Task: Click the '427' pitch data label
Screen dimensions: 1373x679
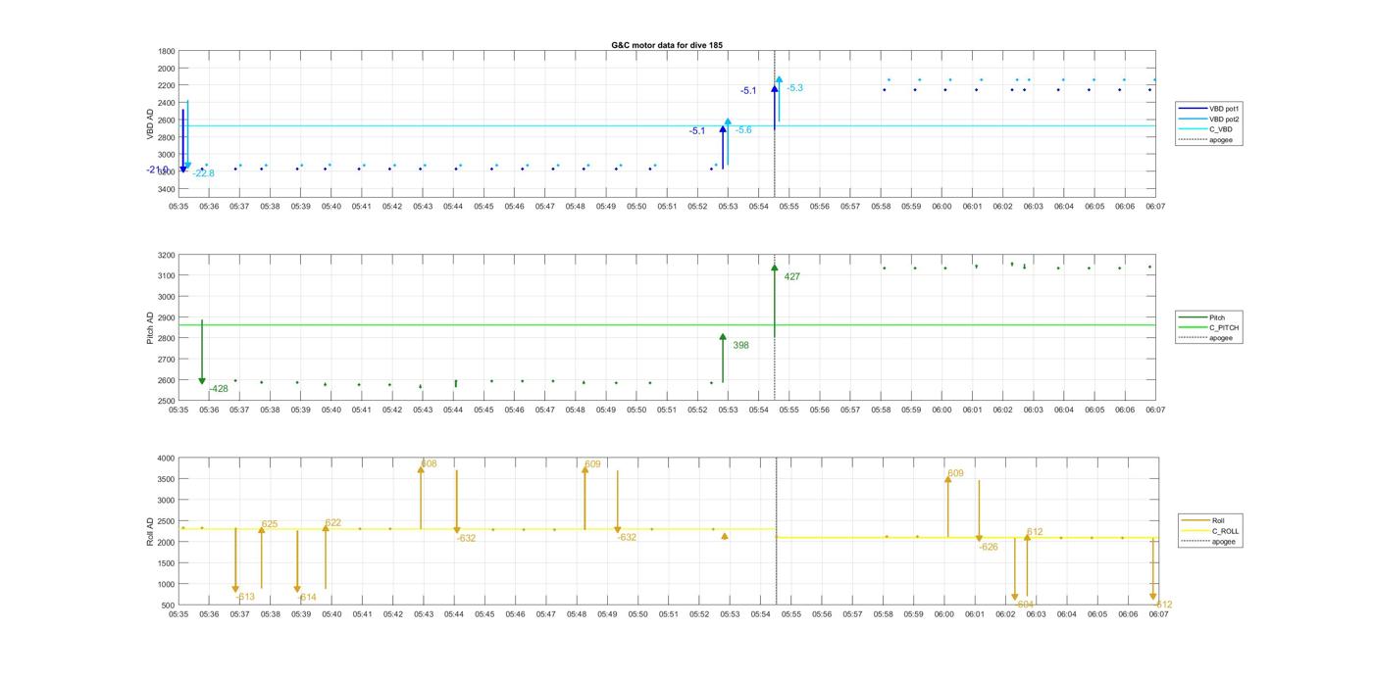Action: [791, 276]
